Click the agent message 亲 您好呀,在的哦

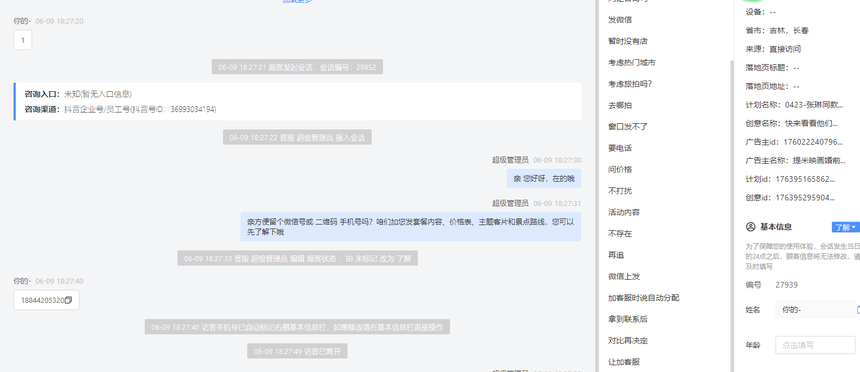[543, 178]
